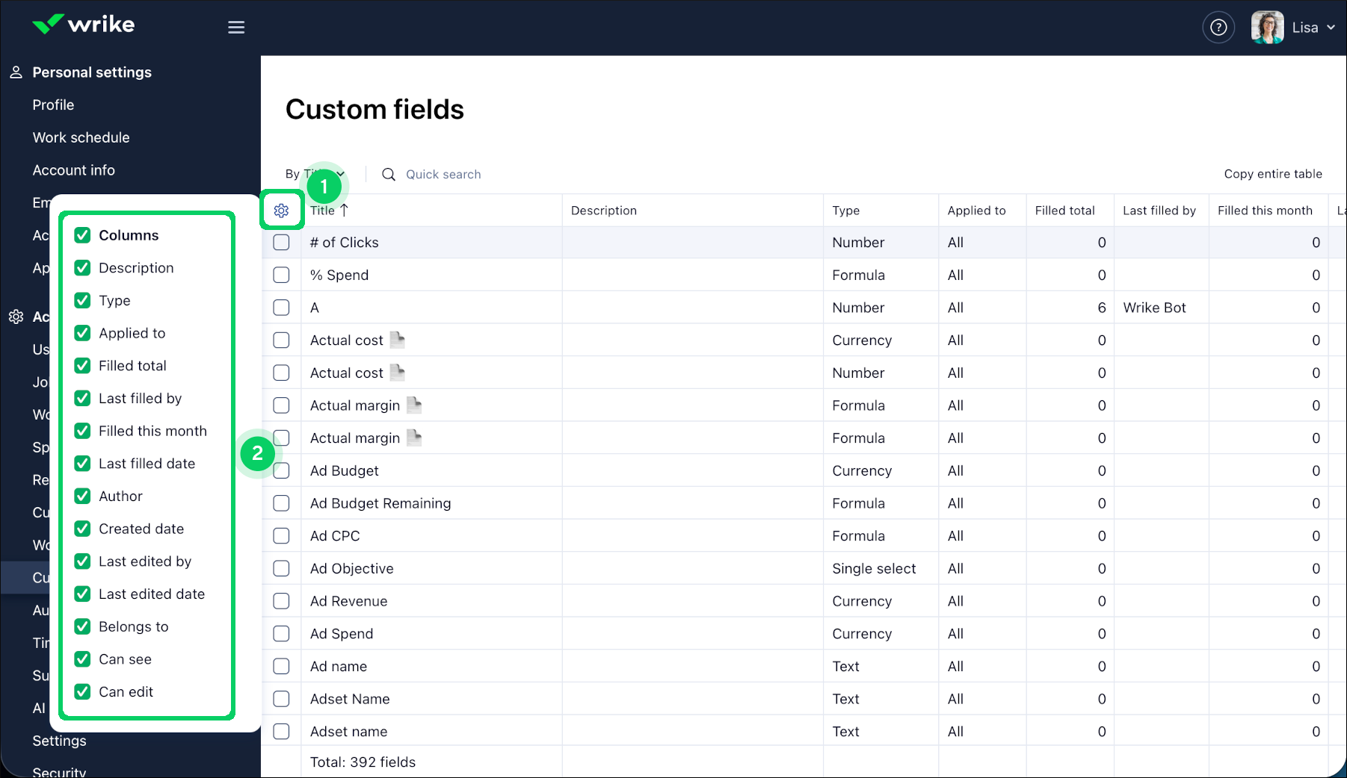Open Work schedule in sidebar
This screenshot has width=1347, height=778.
click(81, 137)
